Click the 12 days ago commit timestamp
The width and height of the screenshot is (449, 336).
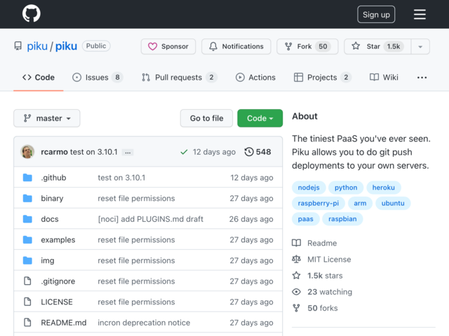[214, 152]
